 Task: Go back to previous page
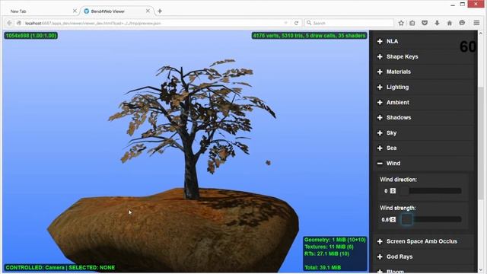(x=9, y=23)
